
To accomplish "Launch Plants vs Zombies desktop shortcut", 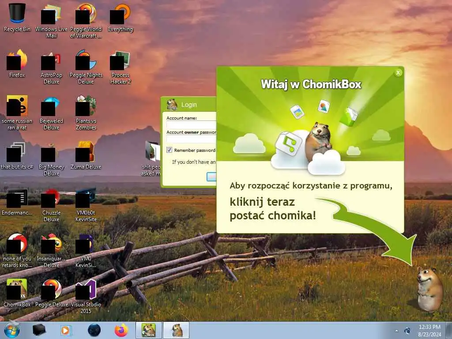I will click(86, 113).
